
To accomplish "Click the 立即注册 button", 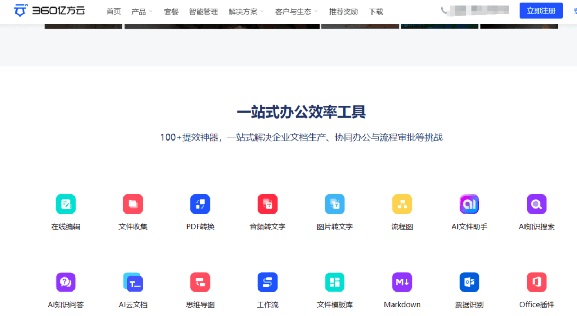I will [541, 11].
